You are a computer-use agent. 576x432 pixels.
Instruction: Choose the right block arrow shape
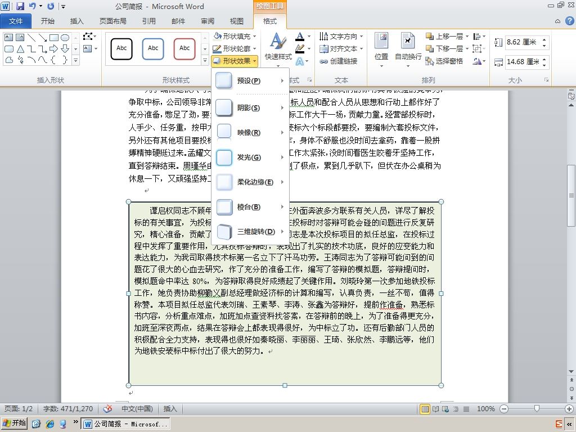(53, 48)
